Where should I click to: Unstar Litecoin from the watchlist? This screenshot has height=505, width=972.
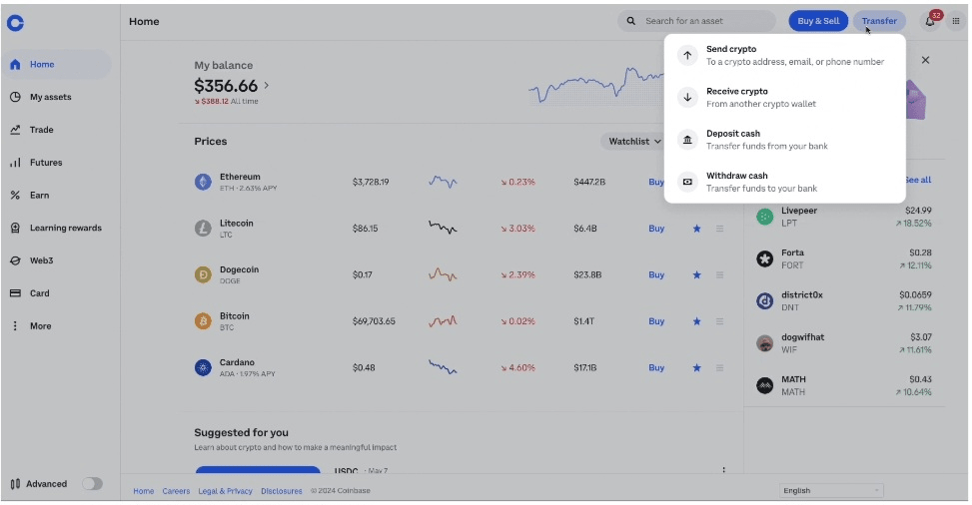tap(696, 229)
